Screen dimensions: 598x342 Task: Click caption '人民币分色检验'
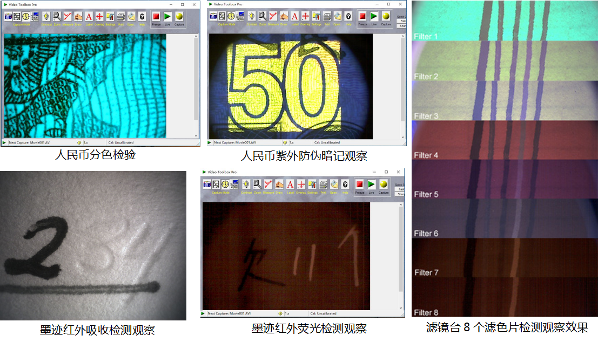(95, 155)
